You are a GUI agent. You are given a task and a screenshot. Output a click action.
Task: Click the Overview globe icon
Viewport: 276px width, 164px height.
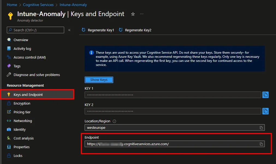9,40
